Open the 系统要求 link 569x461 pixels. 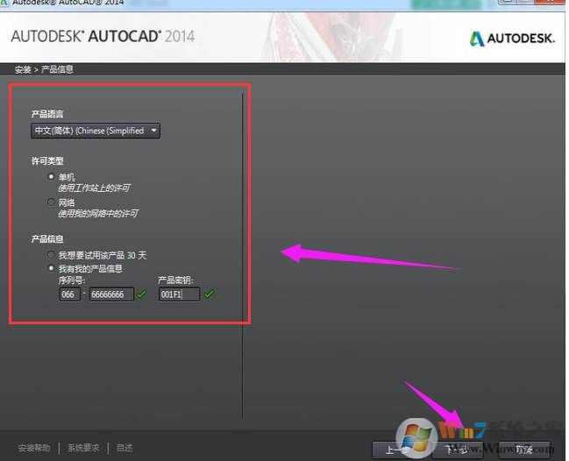[x=82, y=448]
